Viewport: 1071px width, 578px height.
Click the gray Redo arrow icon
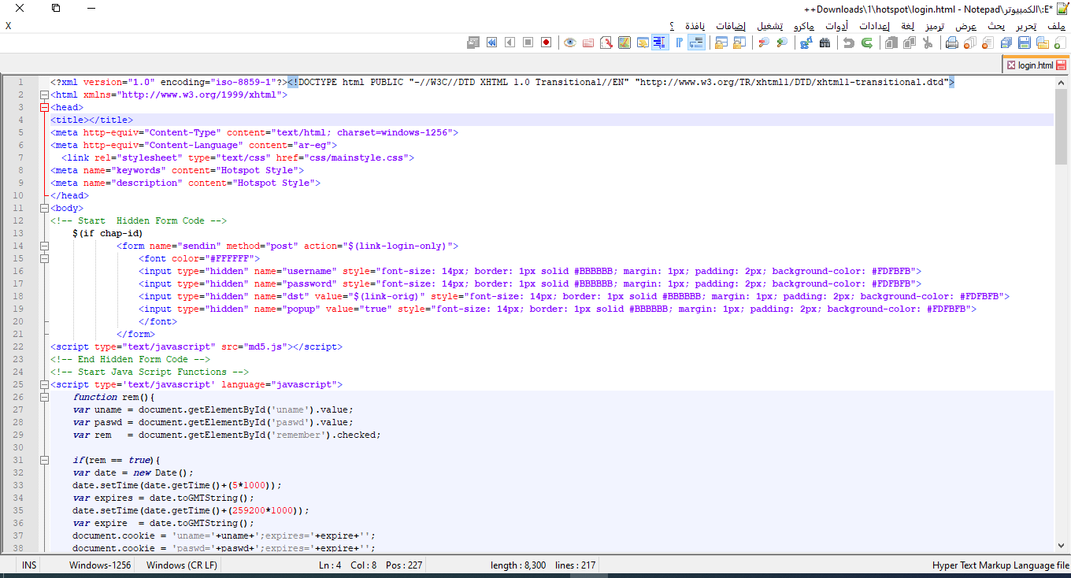[849, 43]
